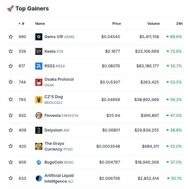Click the Delysium AGI black logo
Image resolution: width=188 pixels, height=189 pixels.
tap(39, 130)
